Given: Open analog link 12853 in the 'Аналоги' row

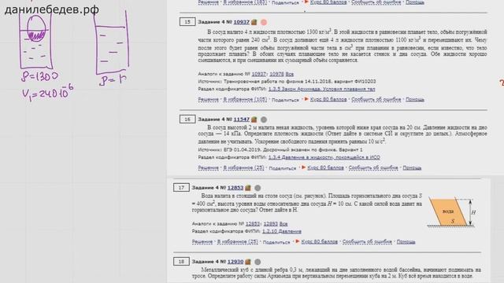Looking at the screenshot, I should click(252, 224).
